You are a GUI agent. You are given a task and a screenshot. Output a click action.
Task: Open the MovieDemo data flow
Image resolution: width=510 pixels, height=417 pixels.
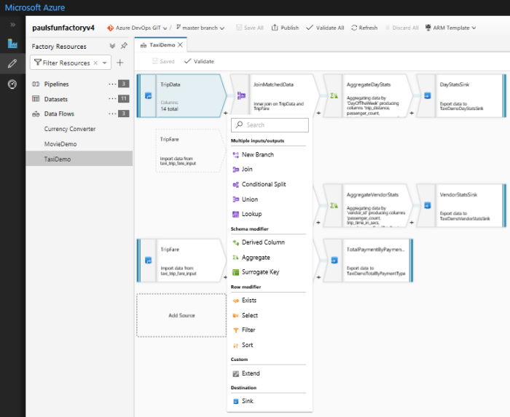coord(60,143)
